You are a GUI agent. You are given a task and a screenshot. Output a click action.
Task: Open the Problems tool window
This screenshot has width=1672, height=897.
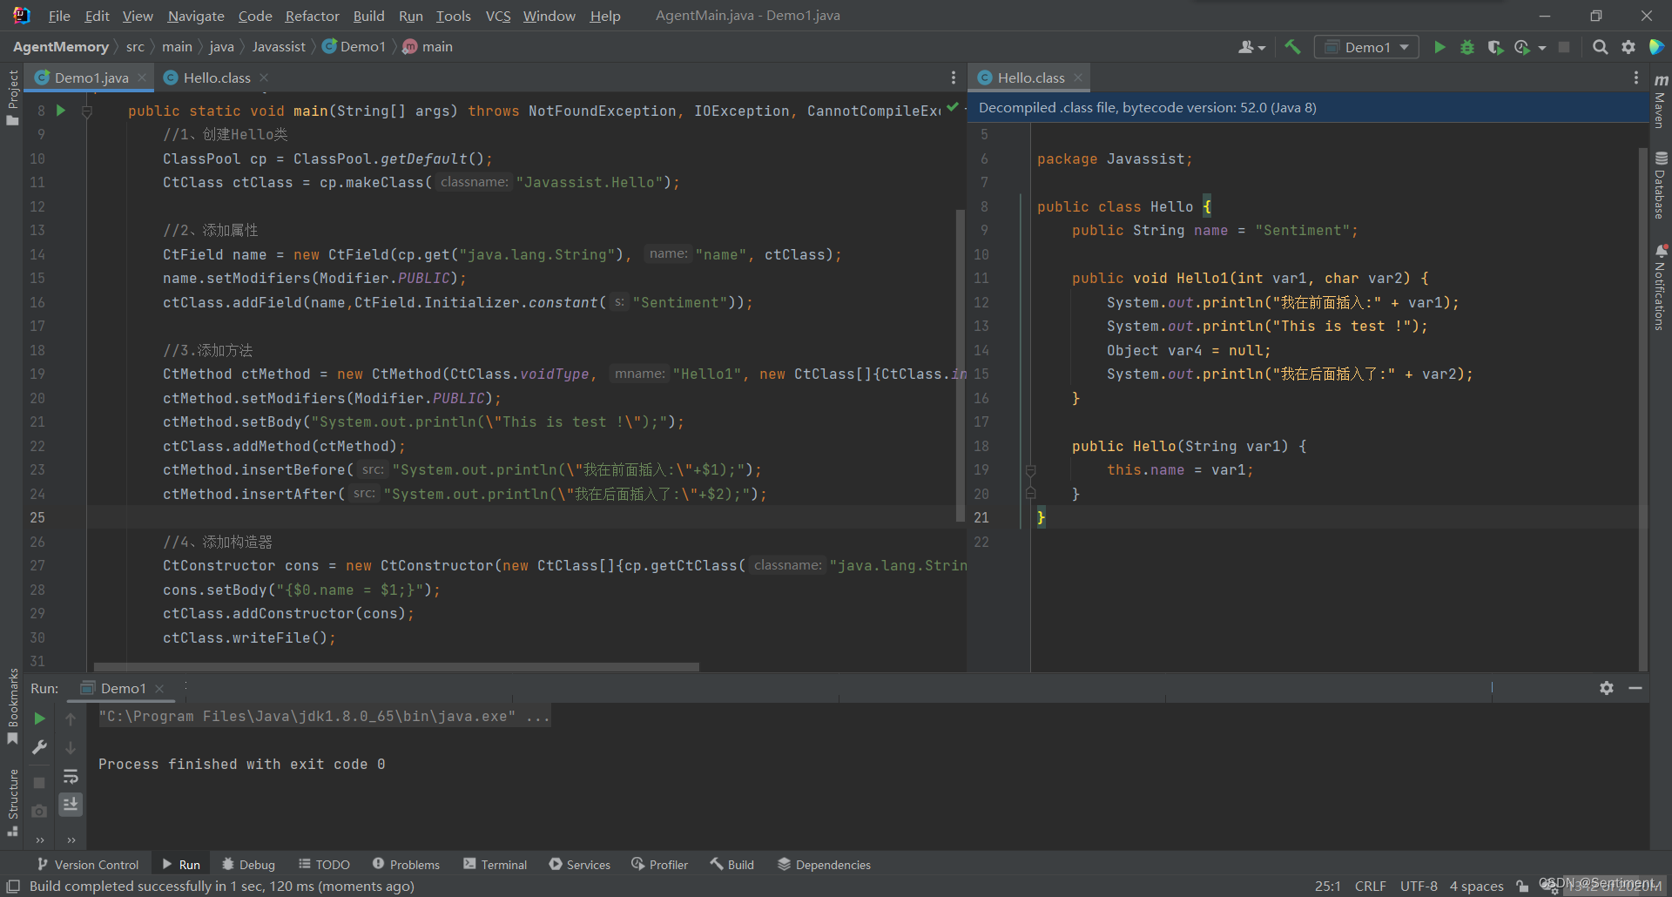(406, 864)
